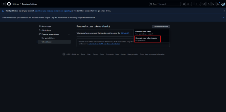Dismiss the recovery codes warning banner
The height and width of the screenshot is (112, 226).
[224, 11]
